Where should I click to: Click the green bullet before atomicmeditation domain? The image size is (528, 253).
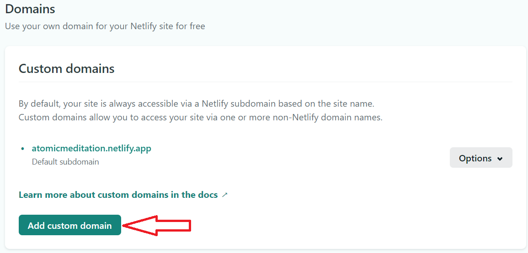[23, 149]
